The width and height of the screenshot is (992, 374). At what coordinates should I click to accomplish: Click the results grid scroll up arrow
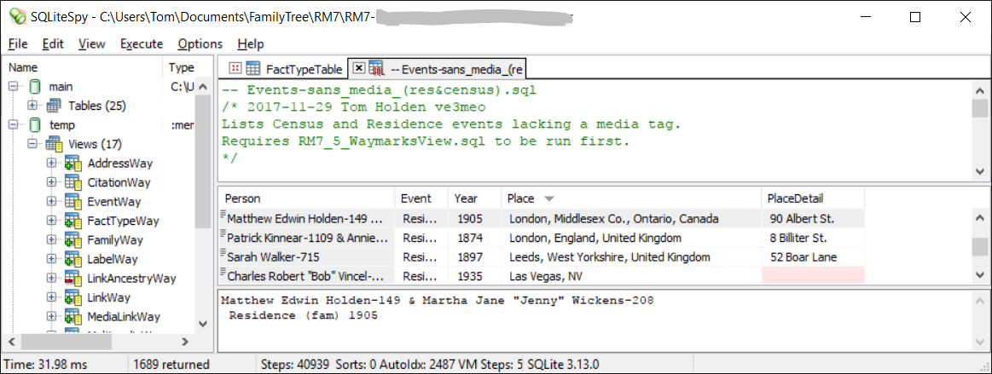980,218
